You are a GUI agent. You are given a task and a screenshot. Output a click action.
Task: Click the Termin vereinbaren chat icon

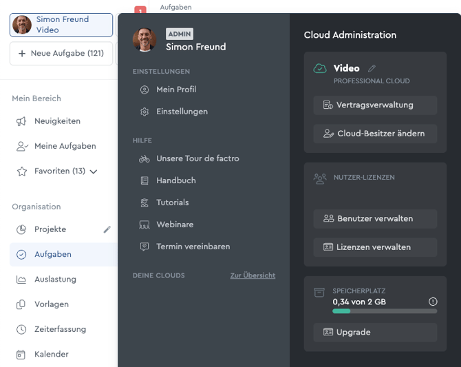pyautogui.click(x=144, y=247)
